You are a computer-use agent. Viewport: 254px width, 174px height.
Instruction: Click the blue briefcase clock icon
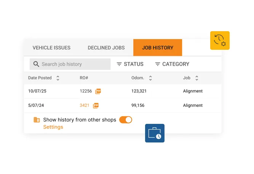tap(155, 133)
